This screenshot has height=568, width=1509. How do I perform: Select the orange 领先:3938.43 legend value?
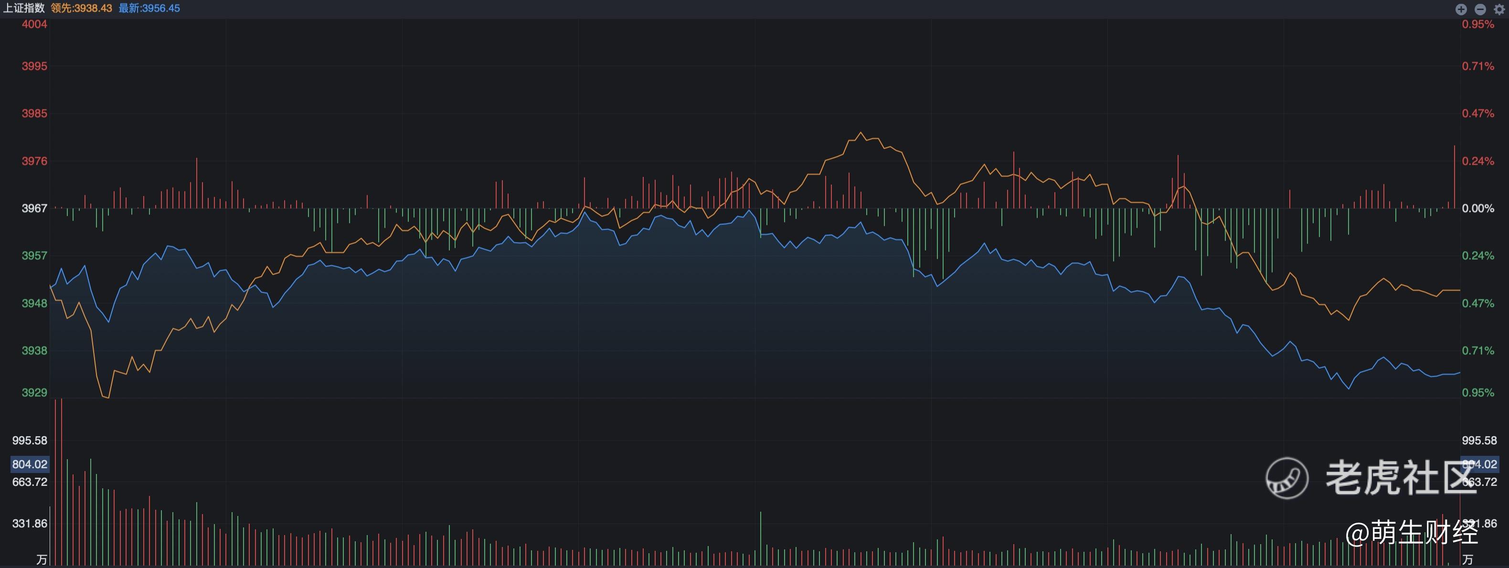tap(82, 8)
